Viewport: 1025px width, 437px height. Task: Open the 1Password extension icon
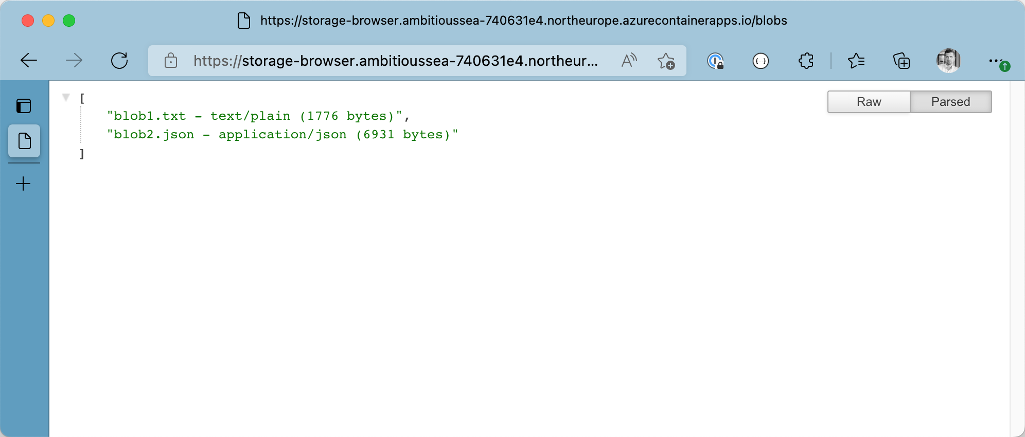(715, 61)
